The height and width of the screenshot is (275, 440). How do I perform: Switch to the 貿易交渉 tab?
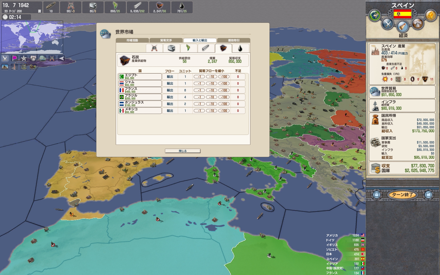[x=166, y=40]
